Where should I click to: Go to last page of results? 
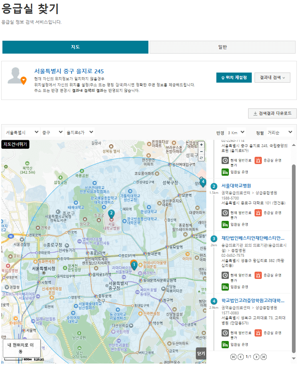[264, 357]
